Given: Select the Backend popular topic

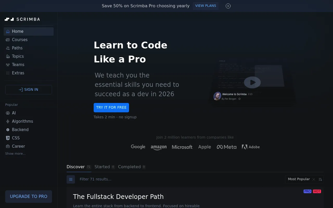Looking at the screenshot, I should pos(29,130).
